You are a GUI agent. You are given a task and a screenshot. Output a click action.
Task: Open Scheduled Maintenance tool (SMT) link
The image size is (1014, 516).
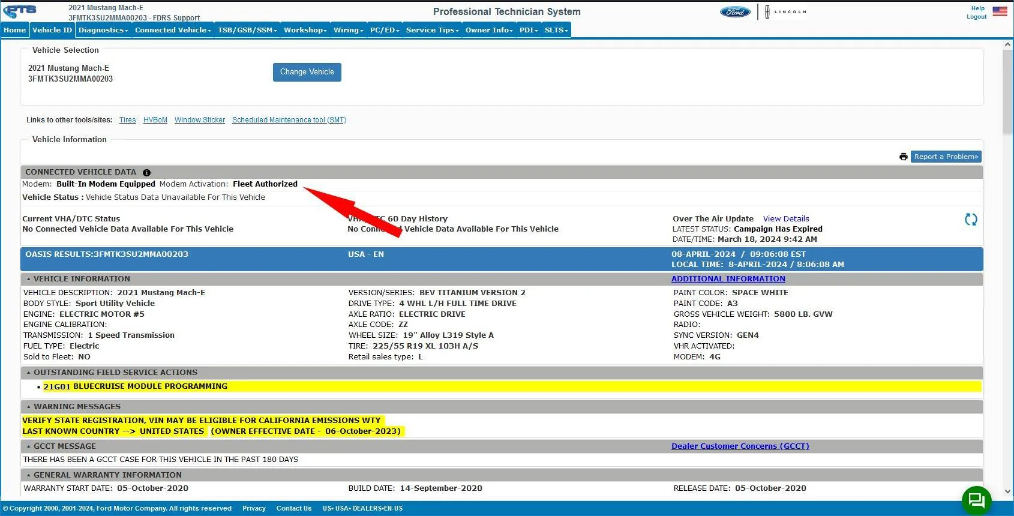[x=289, y=120]
